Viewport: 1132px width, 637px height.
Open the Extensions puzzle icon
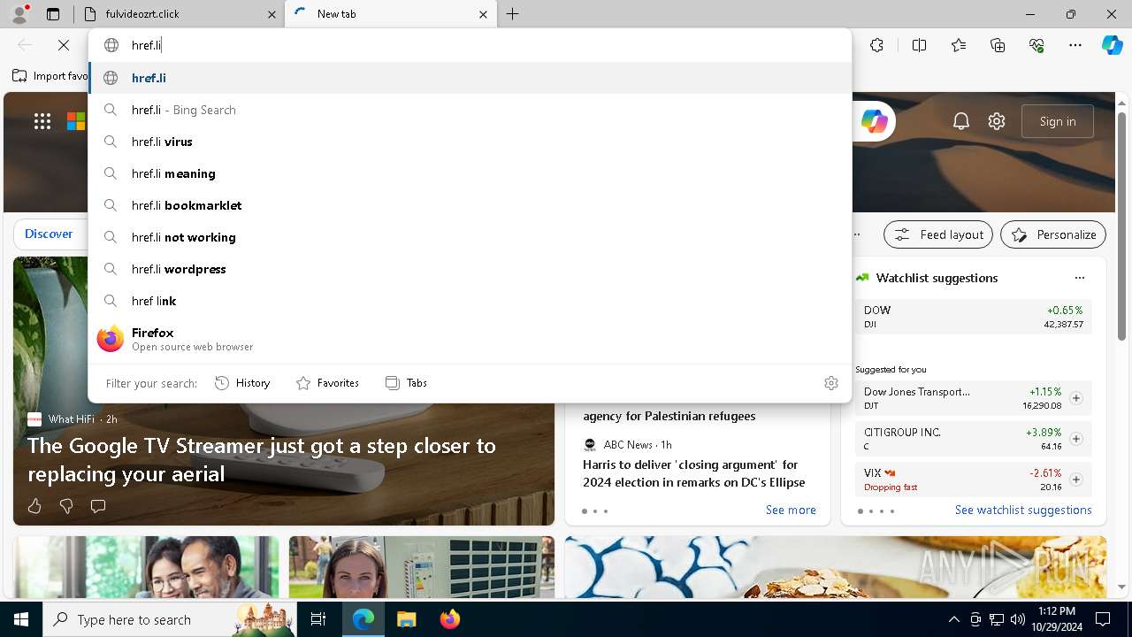(876, 45)
